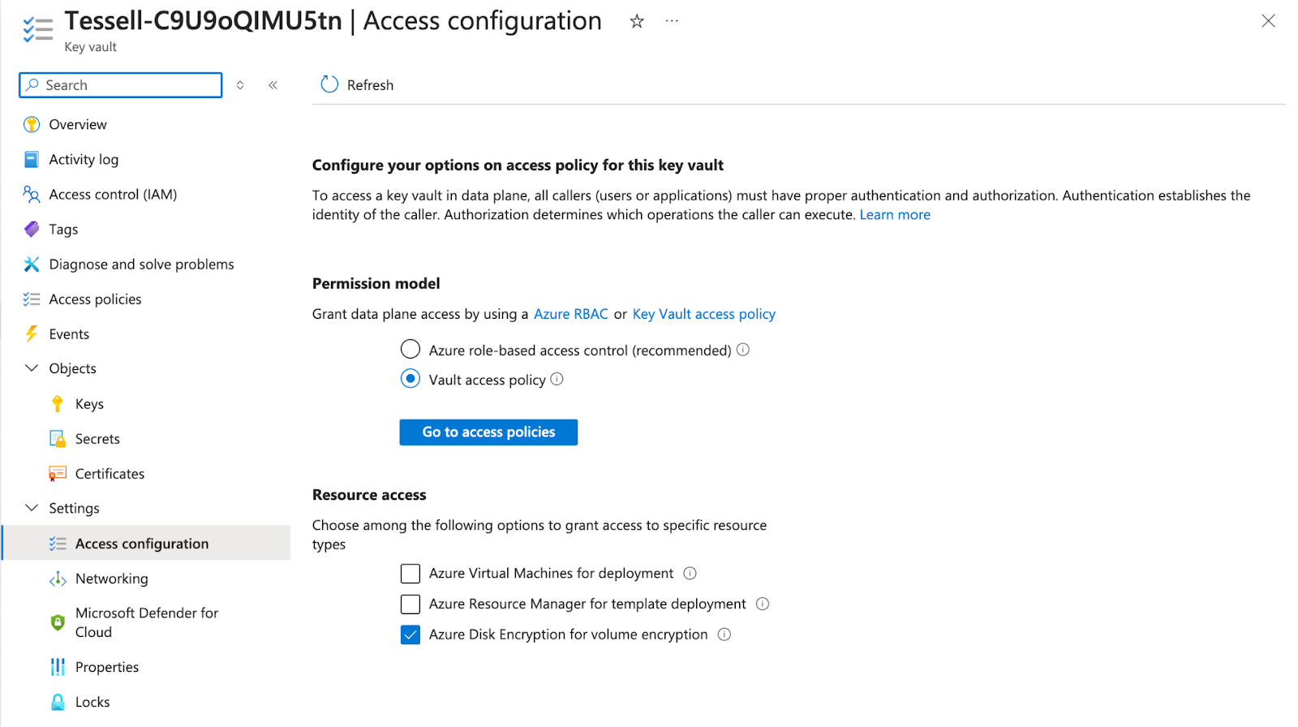This screenshot has height=727, width=1298.
Task: Open Keys via its key icon
Action: [x=58, y=404]
